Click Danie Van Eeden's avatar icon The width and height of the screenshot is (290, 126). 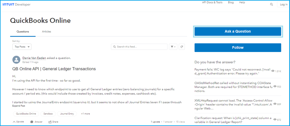point(17,60)
